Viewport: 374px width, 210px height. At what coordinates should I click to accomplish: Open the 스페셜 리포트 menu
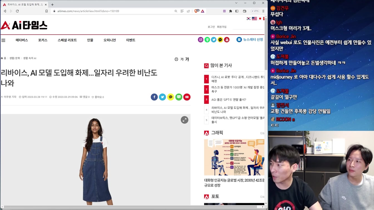pyautogui.click(x=67, y=40)
